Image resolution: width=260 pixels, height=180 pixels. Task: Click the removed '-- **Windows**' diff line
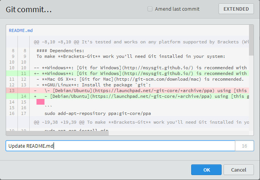[x=127, y=68]
